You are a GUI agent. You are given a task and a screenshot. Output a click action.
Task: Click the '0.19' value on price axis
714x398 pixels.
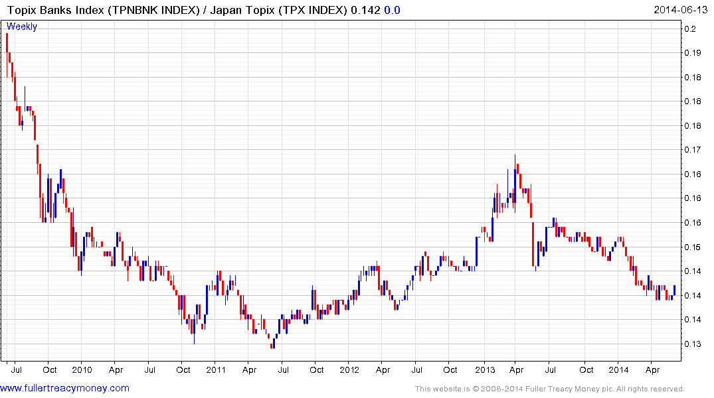pos(693,53)
